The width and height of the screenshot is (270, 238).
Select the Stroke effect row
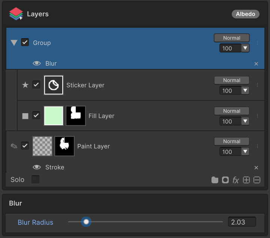coord(135,167)
